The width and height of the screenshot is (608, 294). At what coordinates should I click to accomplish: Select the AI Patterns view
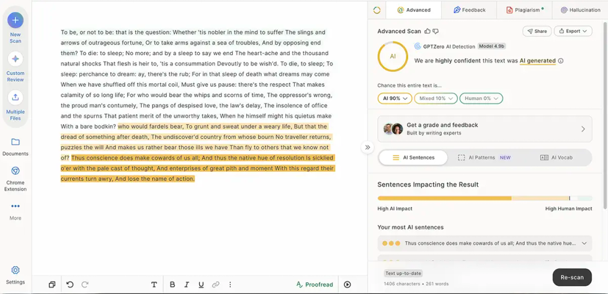click(485, 158)
